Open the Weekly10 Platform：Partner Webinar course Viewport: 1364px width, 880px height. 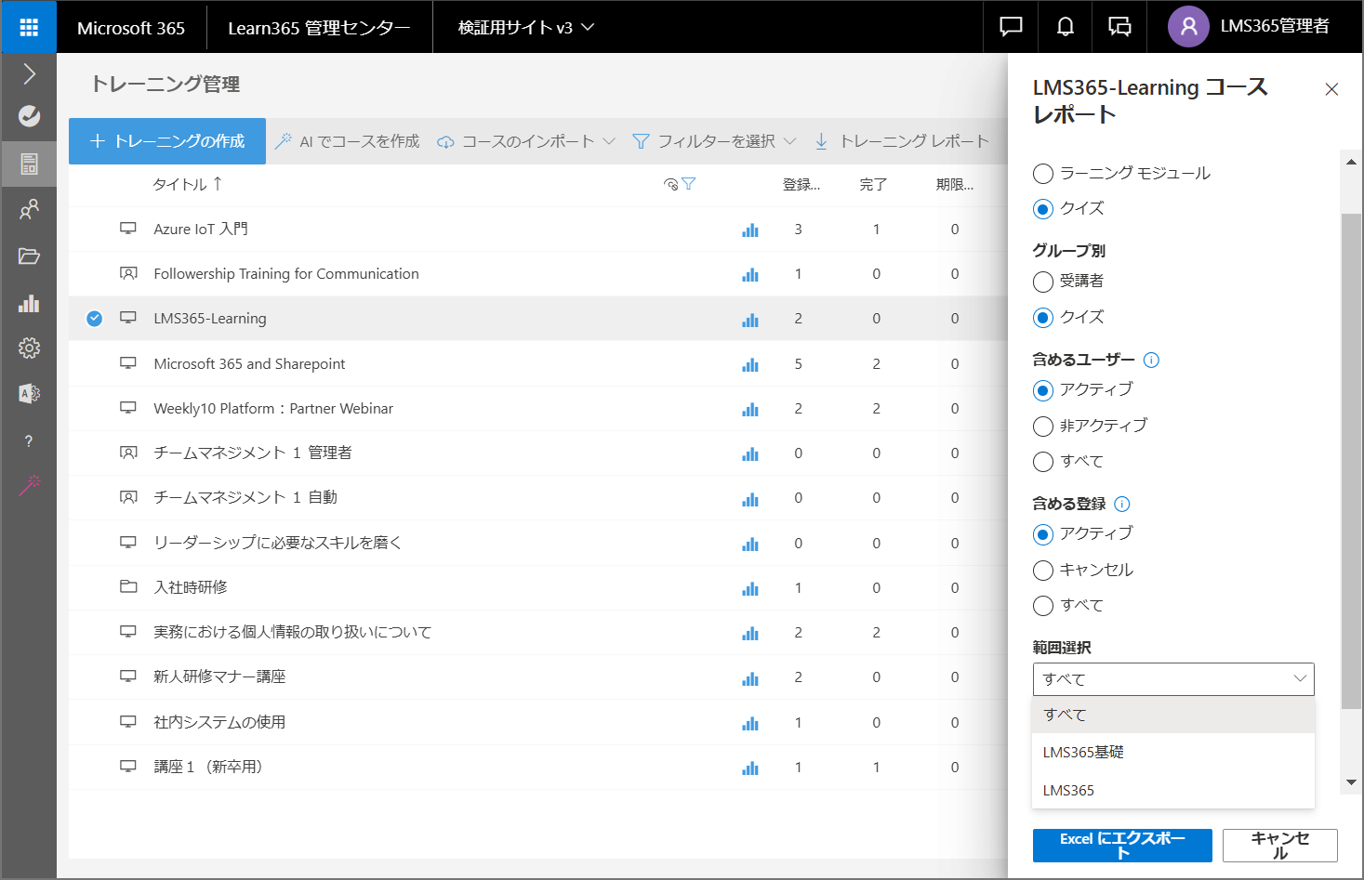click(x=273, y=409)
